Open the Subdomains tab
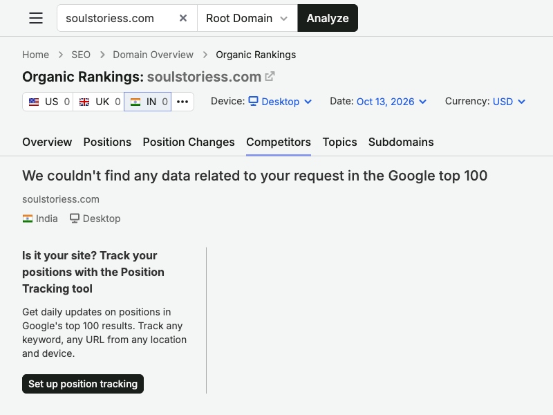Viewport: 553px width, 415px height. (x=401, y=142)
